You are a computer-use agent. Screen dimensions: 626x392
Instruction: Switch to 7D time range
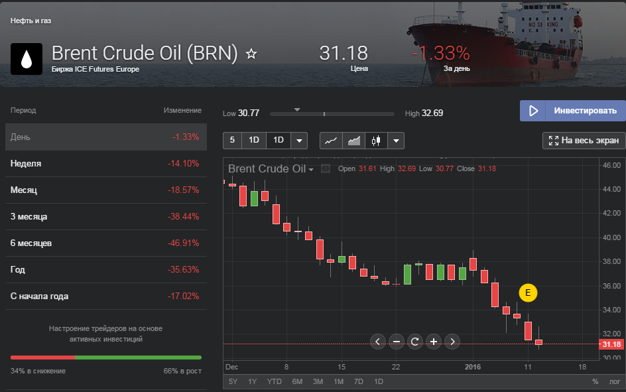point(359,381)
